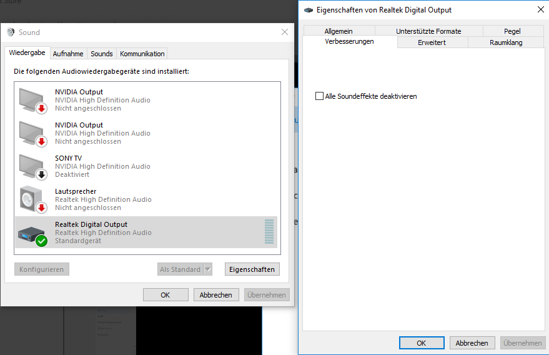Click the Als Standard button

point(181,269)
